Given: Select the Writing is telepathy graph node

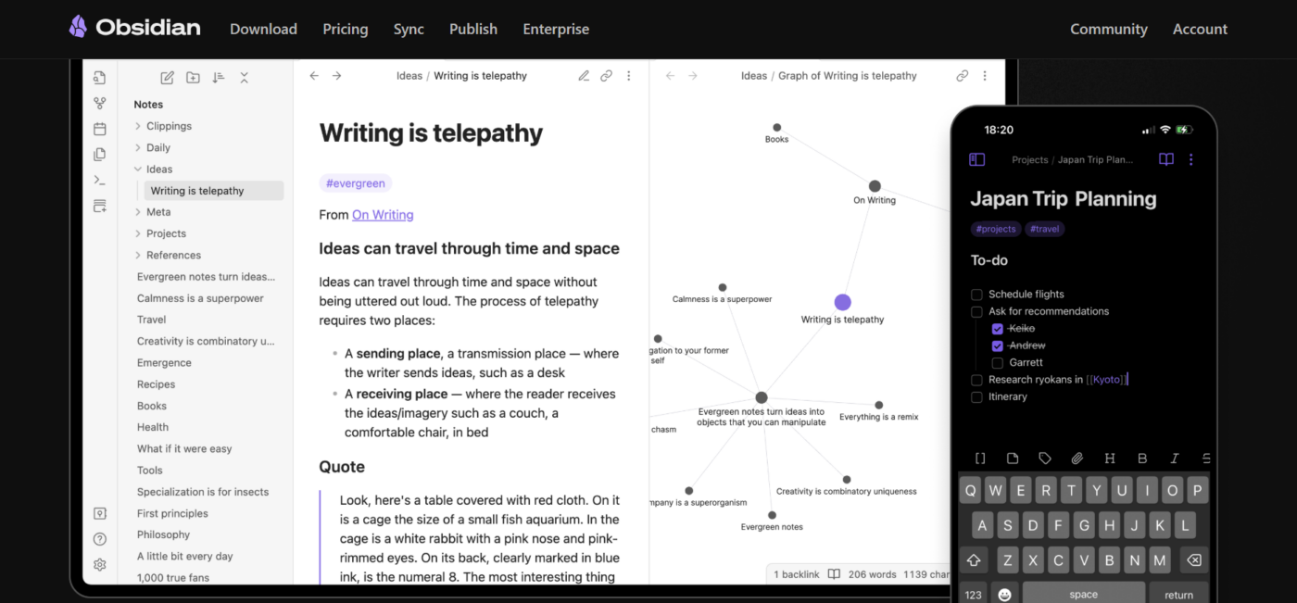Looking at the screenshot, I should pos(842,302).
